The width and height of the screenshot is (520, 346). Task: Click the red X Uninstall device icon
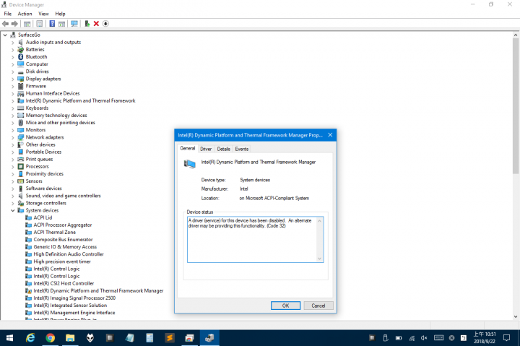click(96, 24)
